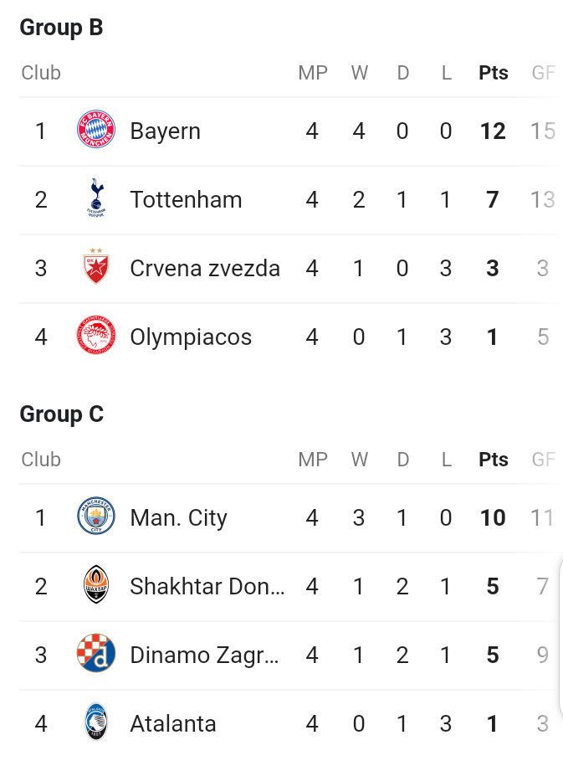
Task: Open the Bayern team name link
Action: (165, 131)
